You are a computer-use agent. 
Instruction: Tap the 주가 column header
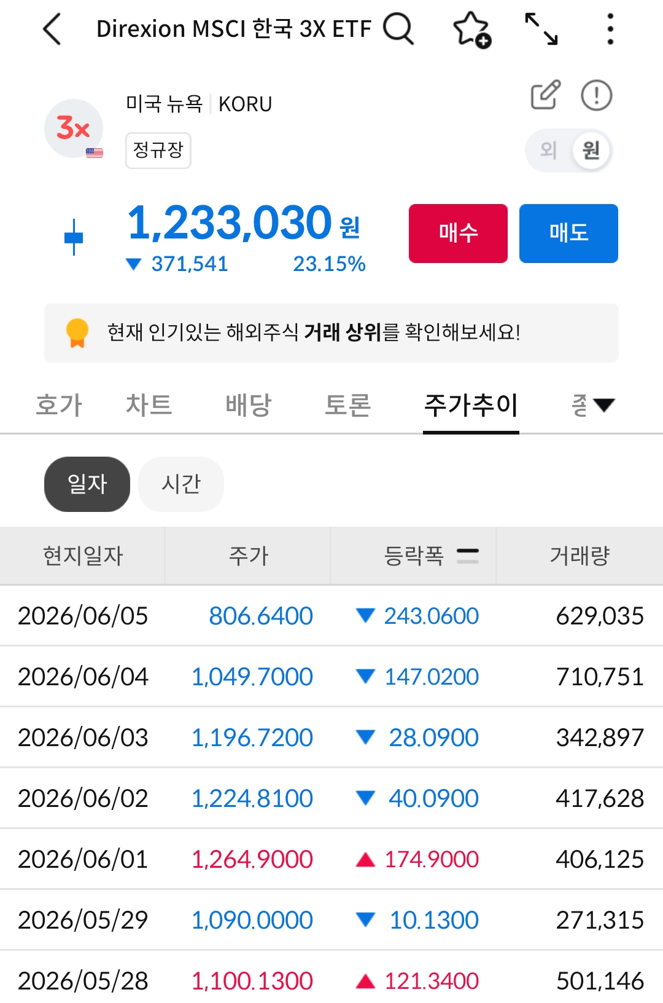click(249, 556)
